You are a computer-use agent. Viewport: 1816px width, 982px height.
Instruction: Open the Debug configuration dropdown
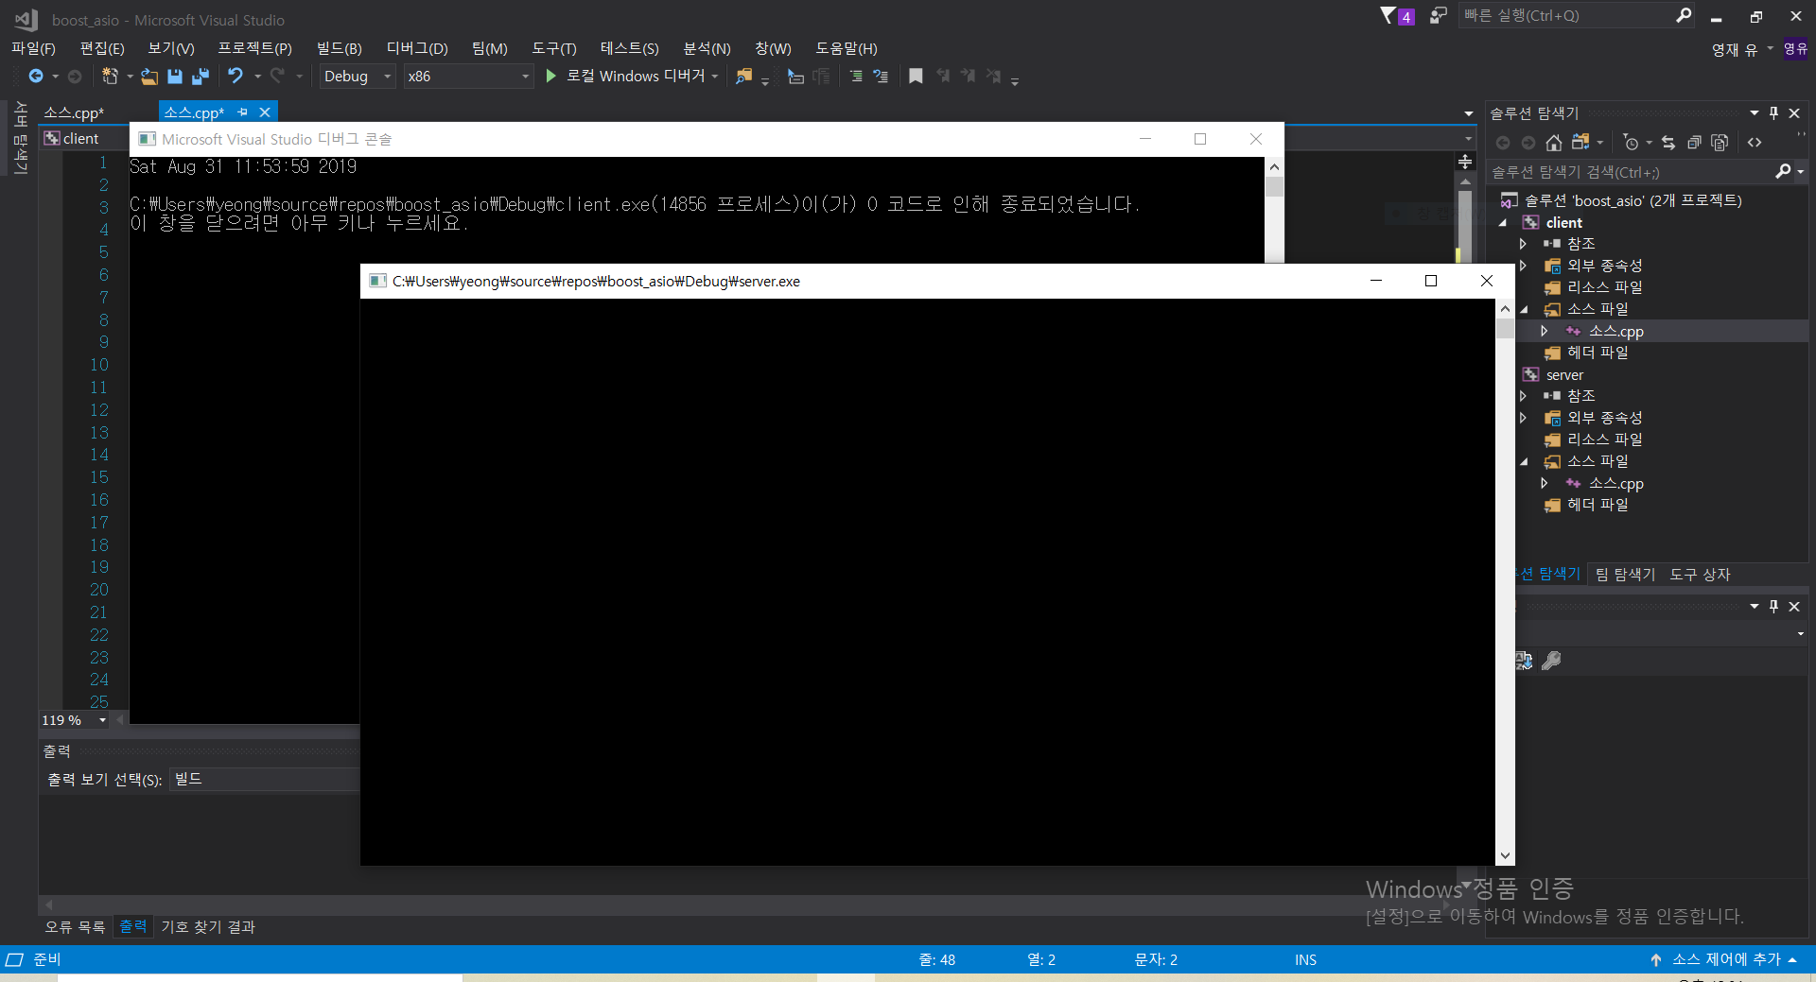357,77
